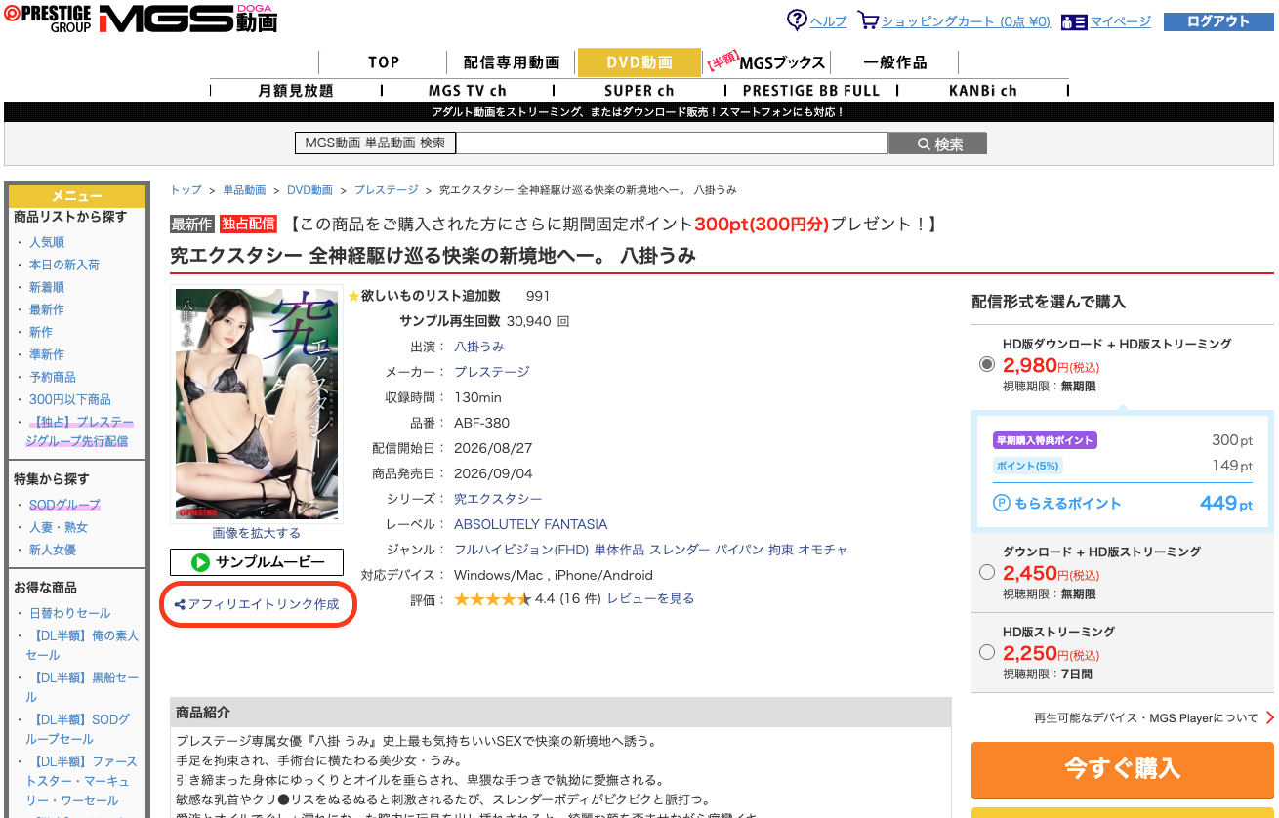Click the MGS動画 site logo
Image resolution: width=1279 pixels, height=818 pixels.
tap(187, 19)
